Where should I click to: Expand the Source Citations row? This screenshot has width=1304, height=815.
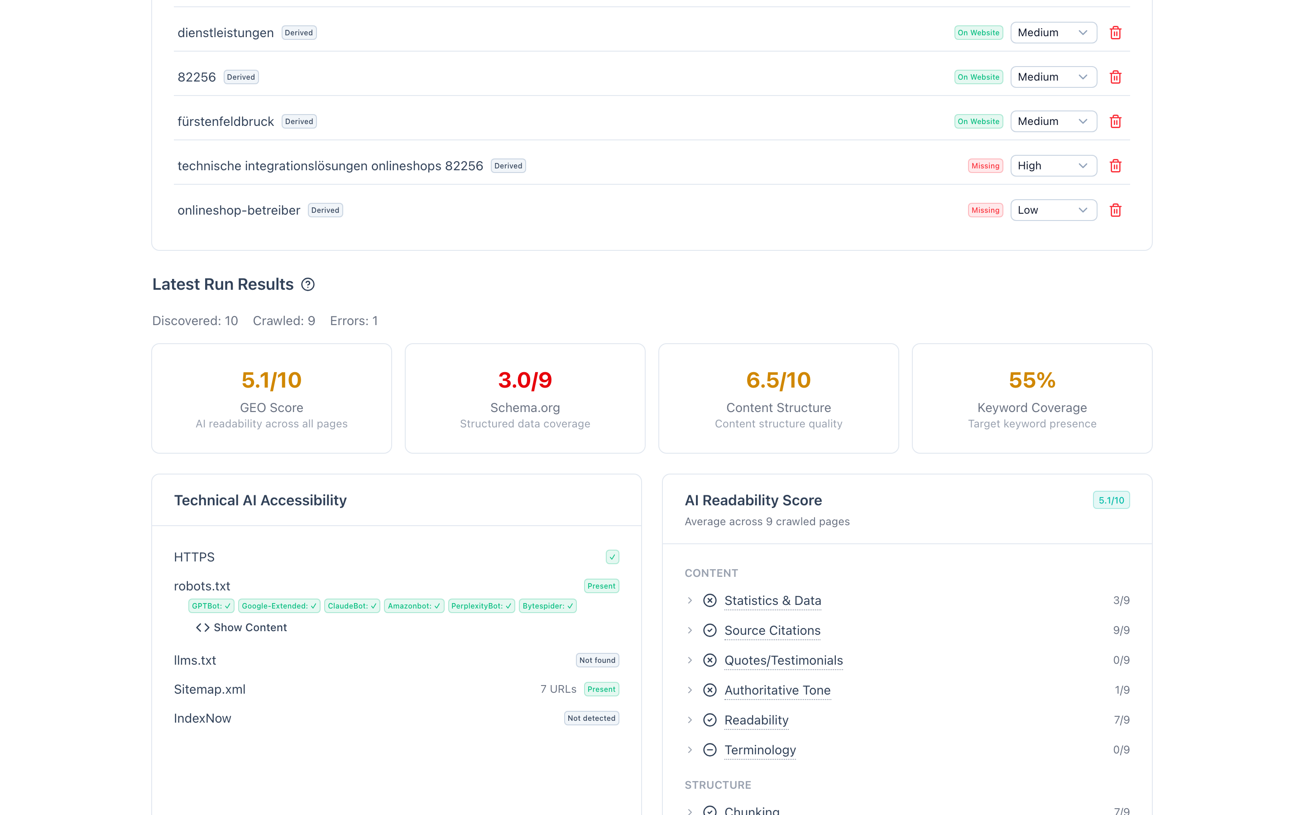690,630
